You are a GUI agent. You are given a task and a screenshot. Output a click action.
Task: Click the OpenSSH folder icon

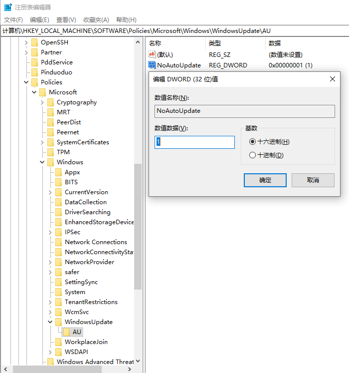click(x=35, y=42)
